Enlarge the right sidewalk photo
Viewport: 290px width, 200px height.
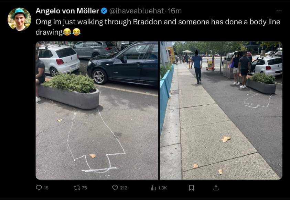[221, 110]
